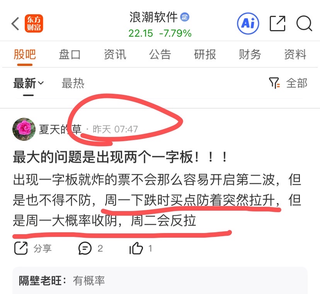The width and height of the screenshot is (320, 294).
Task: Tap the enterprise verified badge
Action: (x=185, y=17)
